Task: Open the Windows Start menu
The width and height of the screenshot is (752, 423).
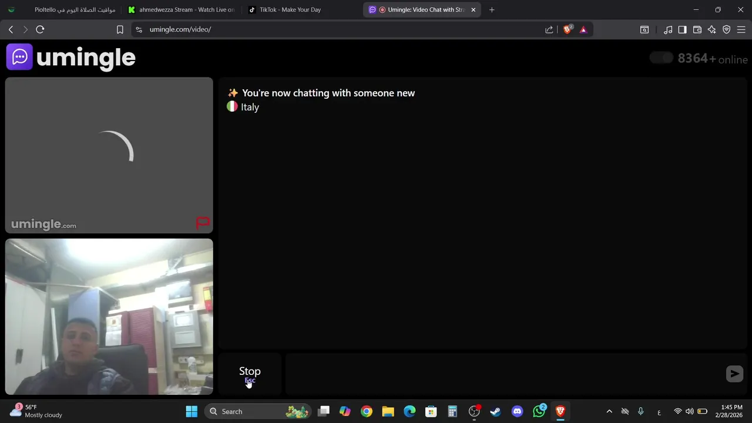Action: point(192,411)
